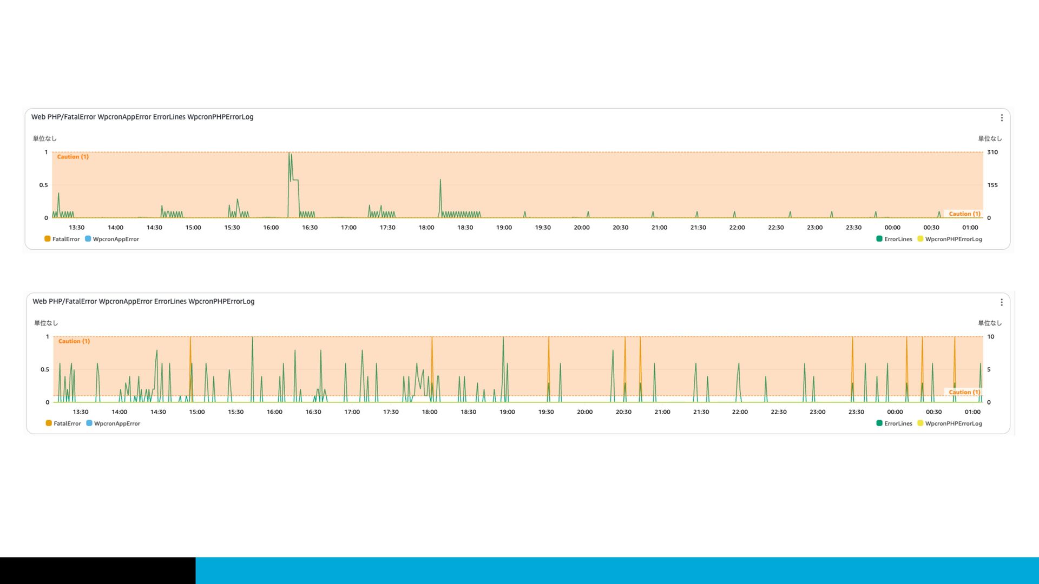Toggle WpcronAppError legend in top chart
This screenshot has width=1039, height=584.
point(115,239)
